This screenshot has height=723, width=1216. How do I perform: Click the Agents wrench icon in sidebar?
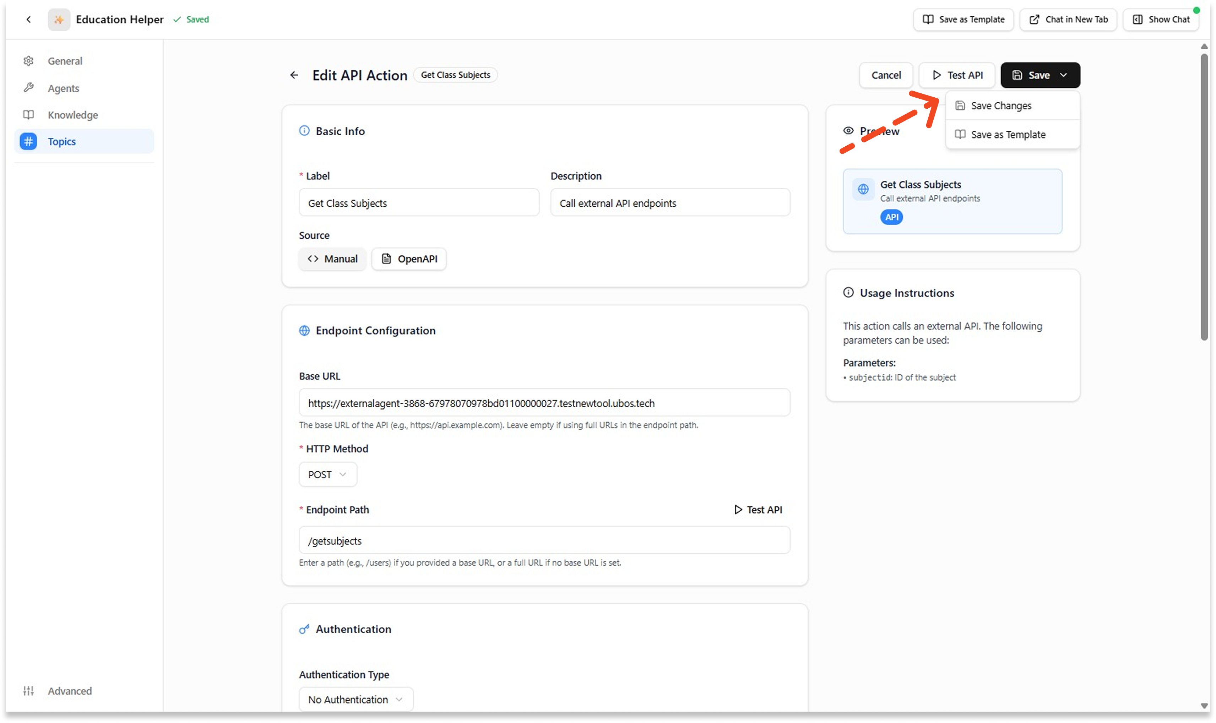tap(29, 88)
